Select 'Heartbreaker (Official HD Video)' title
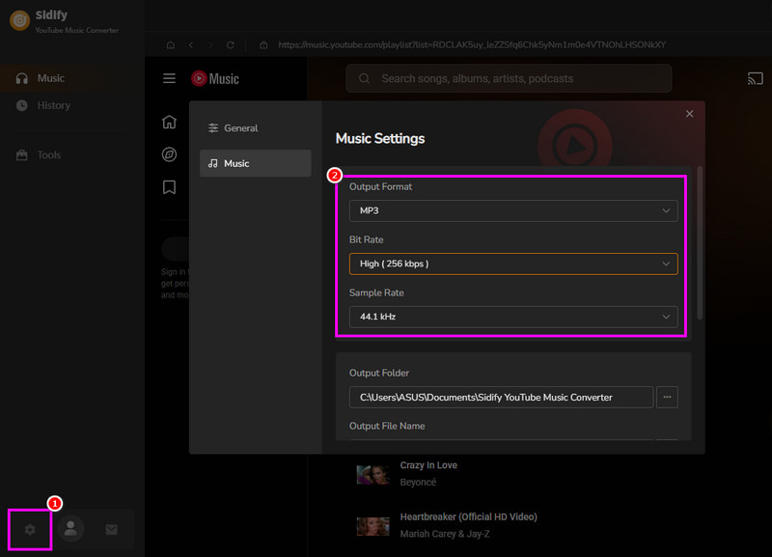The height and width of the screenshot is (557, 772). (x=468, y=516)
